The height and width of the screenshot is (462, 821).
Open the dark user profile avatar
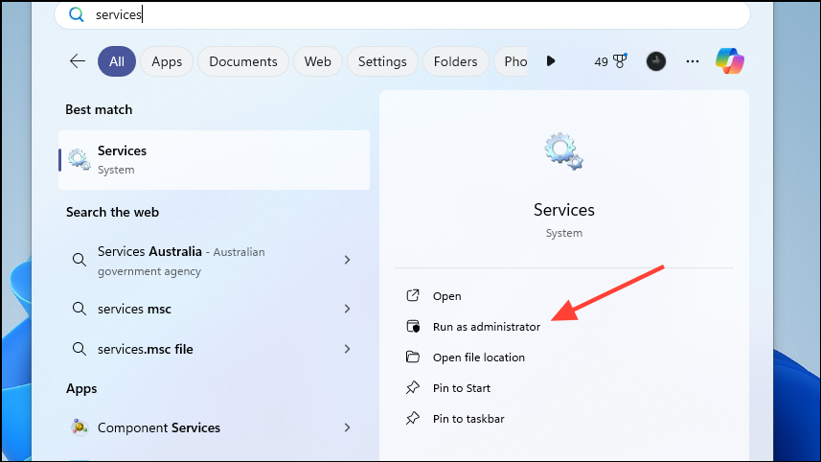[656, 61]
